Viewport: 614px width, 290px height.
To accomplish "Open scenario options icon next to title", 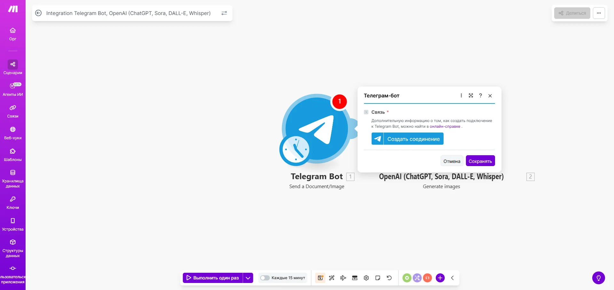I will coord(224,13).
